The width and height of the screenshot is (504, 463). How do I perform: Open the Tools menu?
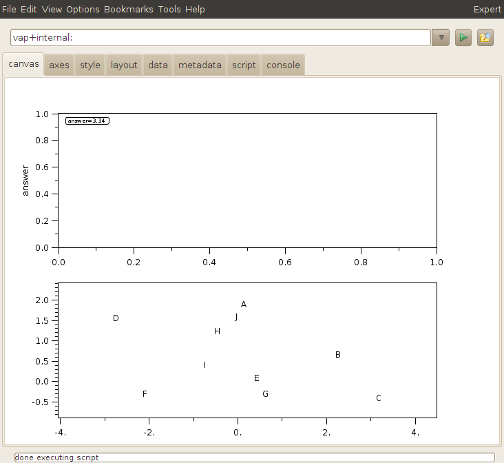pos(169,9)
